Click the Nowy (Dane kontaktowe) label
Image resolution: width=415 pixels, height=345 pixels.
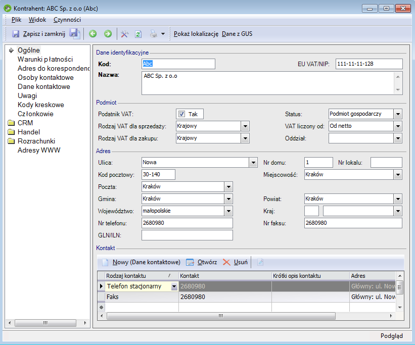147,262
